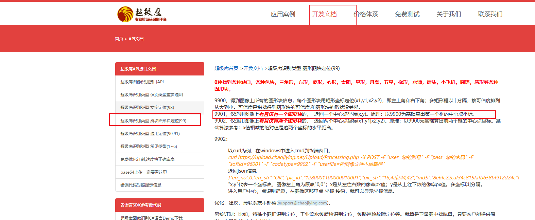Open 识别类型重要通知 sidebar item
This screenshot has height=220, width=535.
pos(160,95)
